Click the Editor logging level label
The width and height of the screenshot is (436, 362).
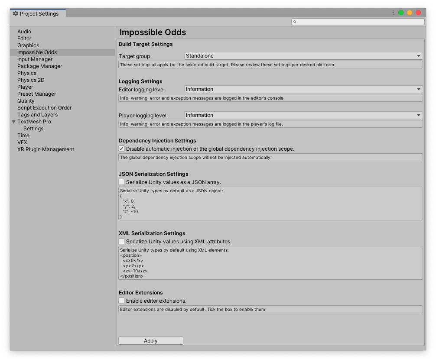point(142,90)
